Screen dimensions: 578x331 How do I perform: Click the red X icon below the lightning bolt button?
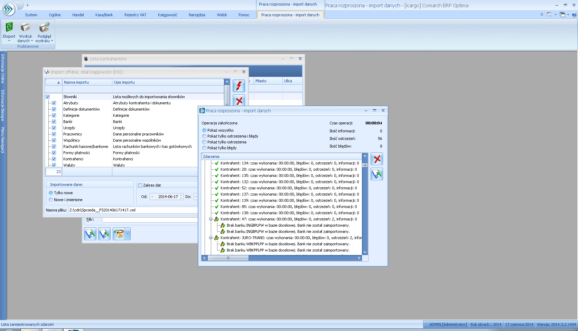point(239,101)
